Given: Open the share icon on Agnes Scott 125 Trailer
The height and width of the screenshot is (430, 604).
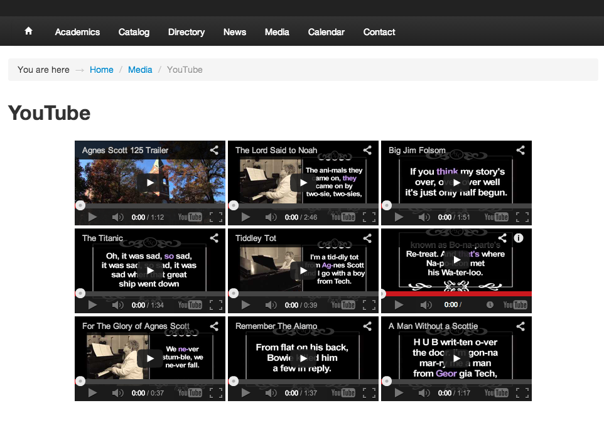Looking at the screenshot, I should coord(213,150).
